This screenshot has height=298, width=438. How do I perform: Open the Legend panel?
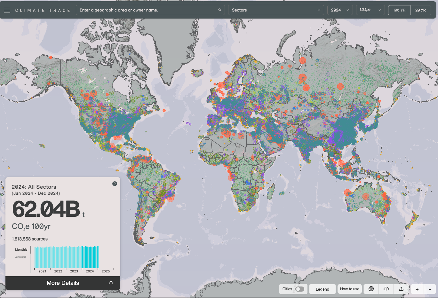click(323, 289)
